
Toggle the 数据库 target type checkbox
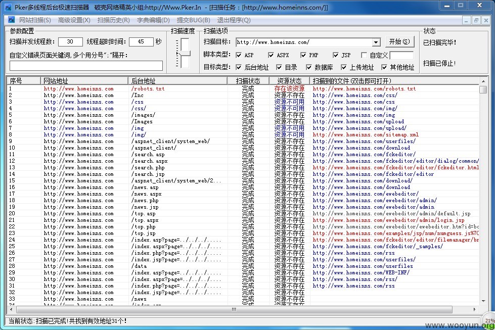[309, 67]
